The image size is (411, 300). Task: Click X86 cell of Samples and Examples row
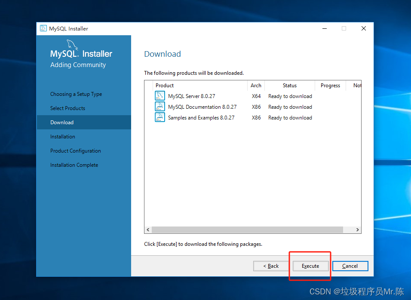click(256, 118)
